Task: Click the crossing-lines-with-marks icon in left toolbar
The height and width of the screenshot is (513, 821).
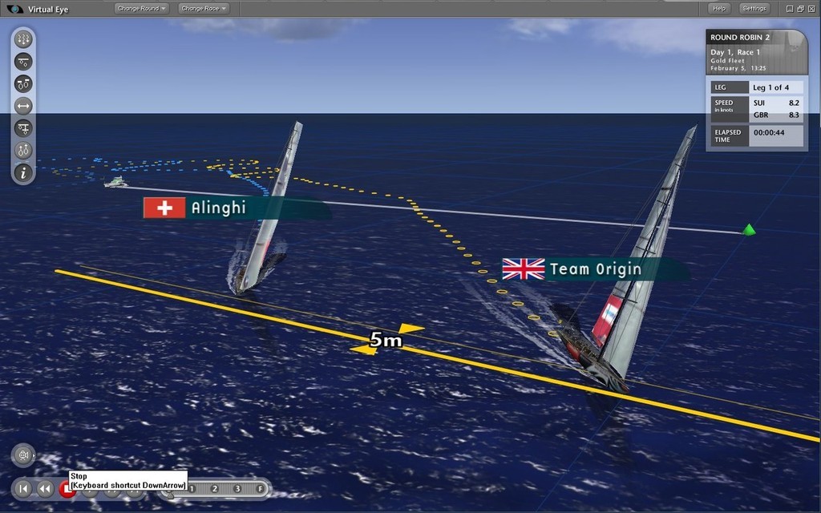Action: pyautogui.click(x=23, y=128)
